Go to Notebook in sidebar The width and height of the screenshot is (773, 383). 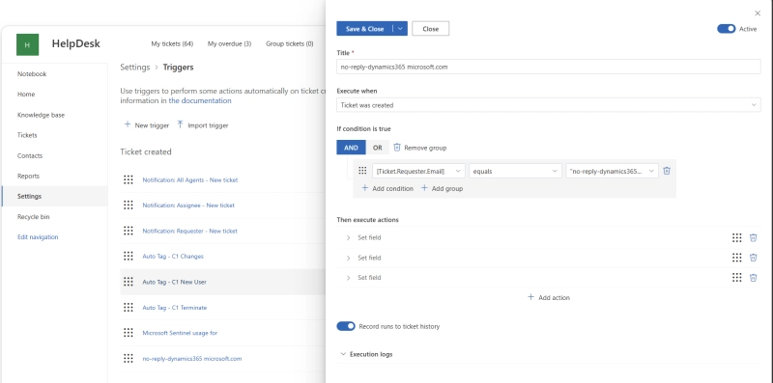[x=32, y=74]
